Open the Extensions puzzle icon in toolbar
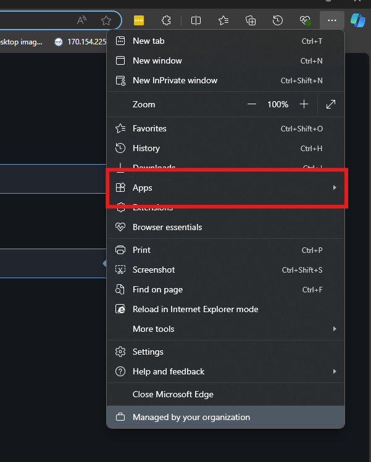Viewport: 371px width, 462px height. 166,20
